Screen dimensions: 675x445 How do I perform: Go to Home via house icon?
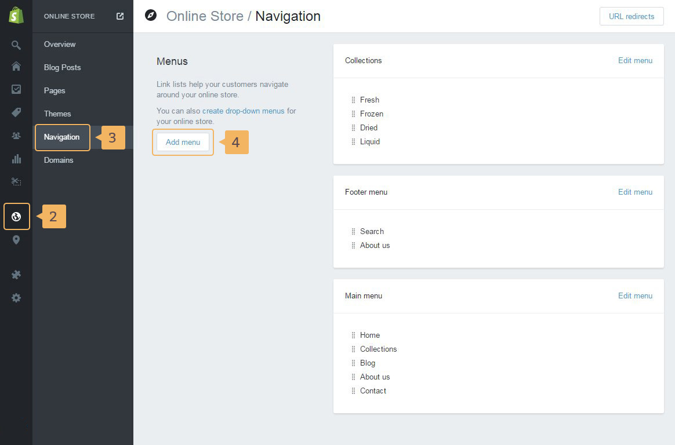pos(16,67)
